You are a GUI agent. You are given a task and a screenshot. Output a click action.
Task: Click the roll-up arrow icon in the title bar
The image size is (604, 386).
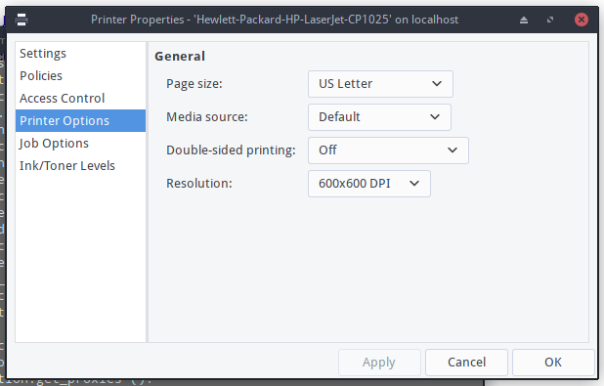point(524,20)
